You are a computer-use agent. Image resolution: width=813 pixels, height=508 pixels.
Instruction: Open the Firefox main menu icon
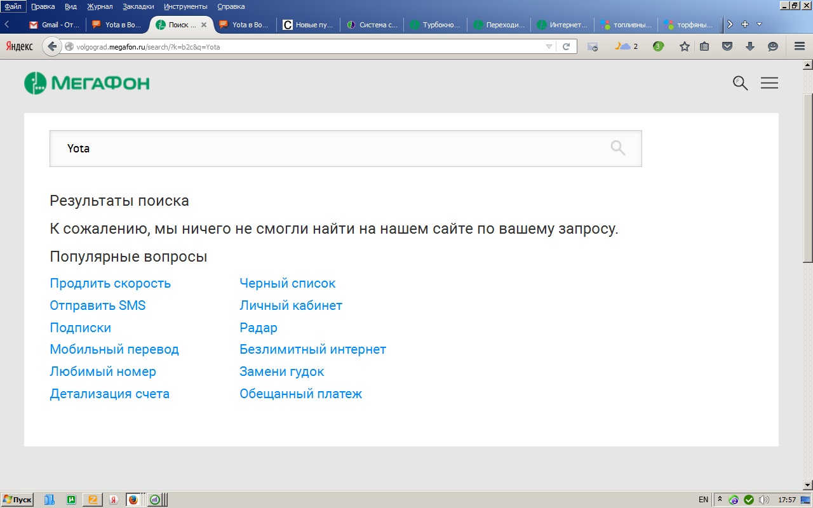tap(799, 46)
